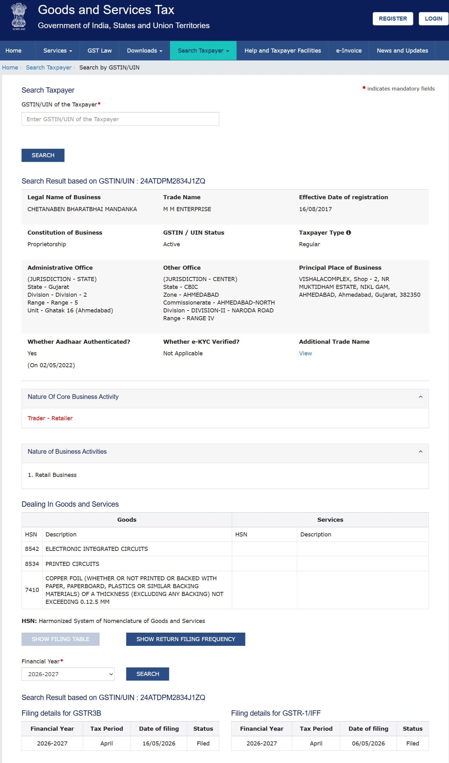Viewport: 449px width, 763px height.
Task: Click 'Unit - Ghatak 16 (Ahmedabad)' text
Action: [x=70, y=311]
